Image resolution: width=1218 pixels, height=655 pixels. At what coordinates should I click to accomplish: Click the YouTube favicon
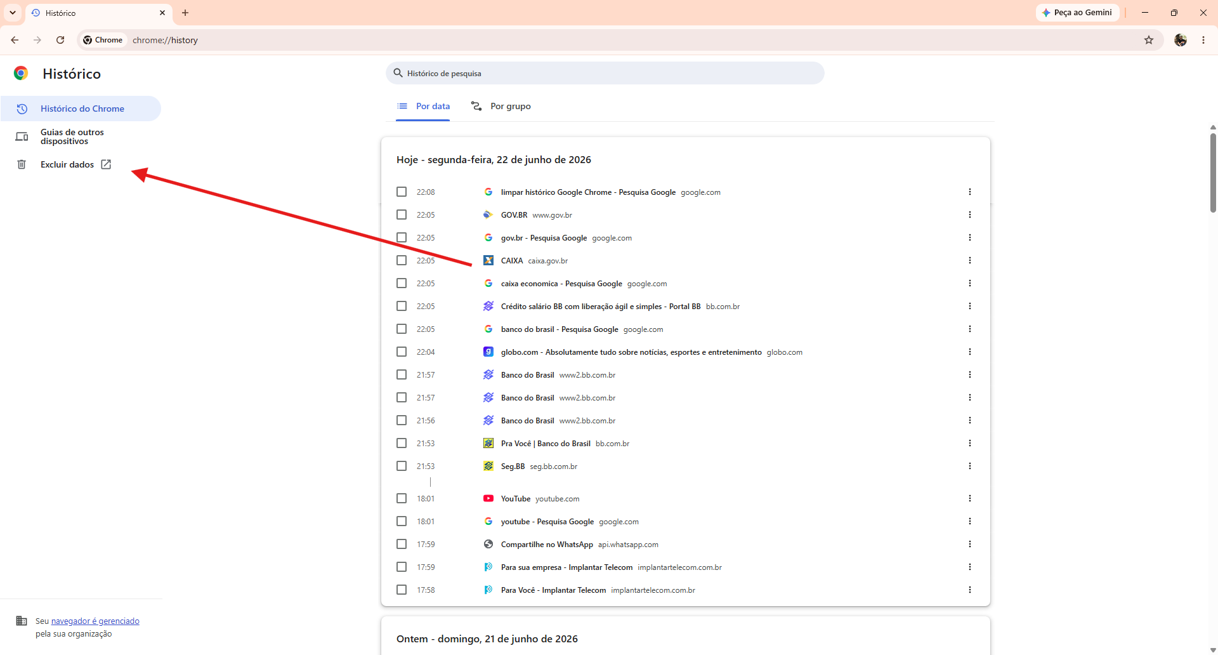point(488,498)
